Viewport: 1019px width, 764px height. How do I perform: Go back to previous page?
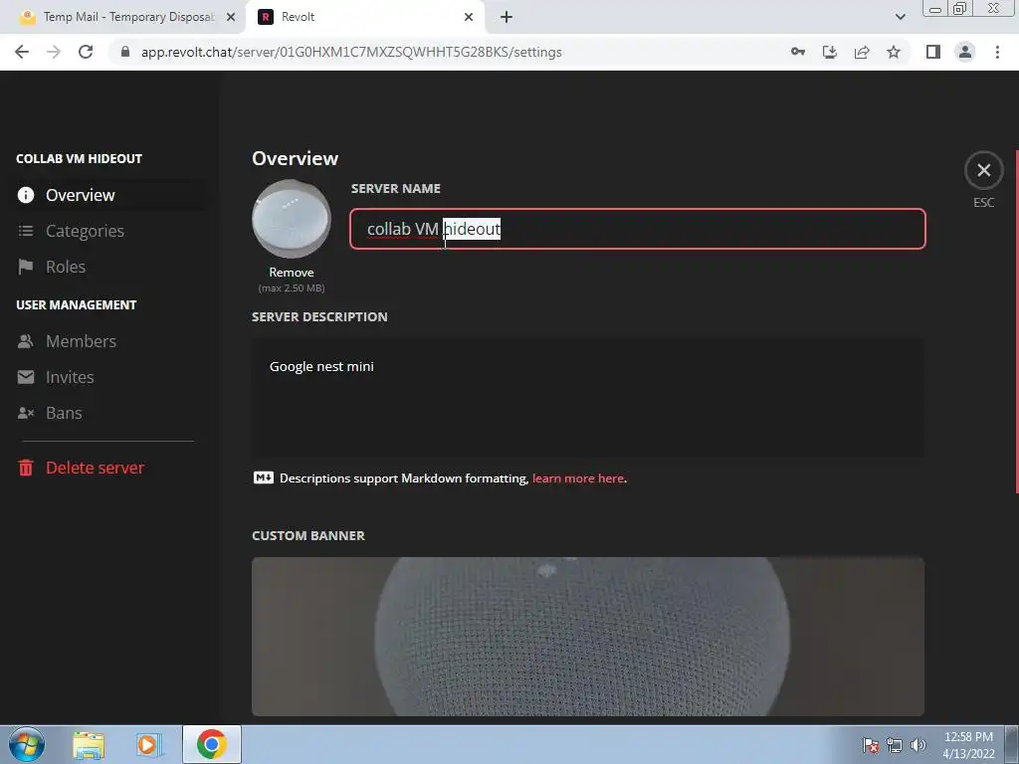[x=22, y=52]
